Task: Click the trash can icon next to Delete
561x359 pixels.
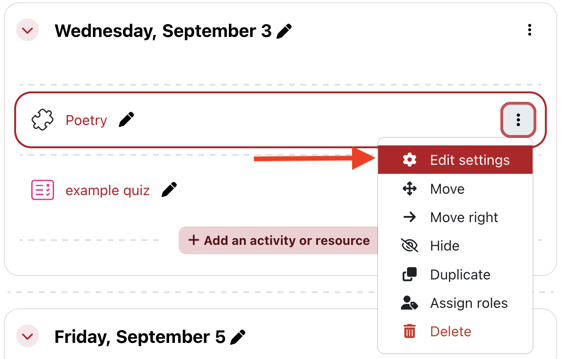Action: [410, 331]
